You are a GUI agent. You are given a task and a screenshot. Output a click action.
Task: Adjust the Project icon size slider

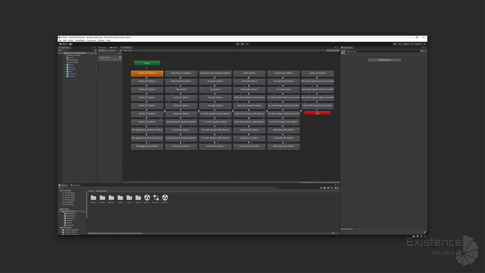coord(333,233)
